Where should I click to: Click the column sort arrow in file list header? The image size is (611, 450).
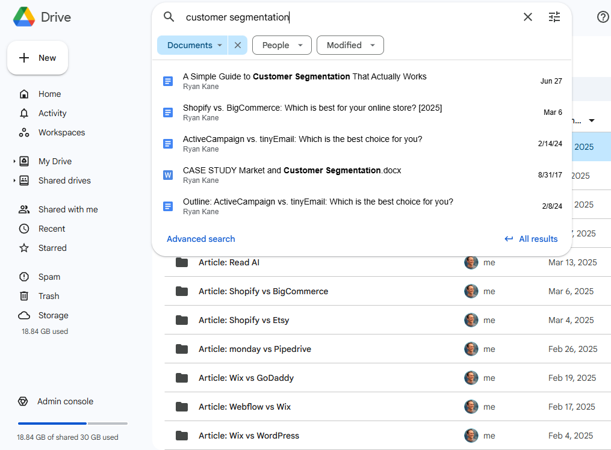592,121
